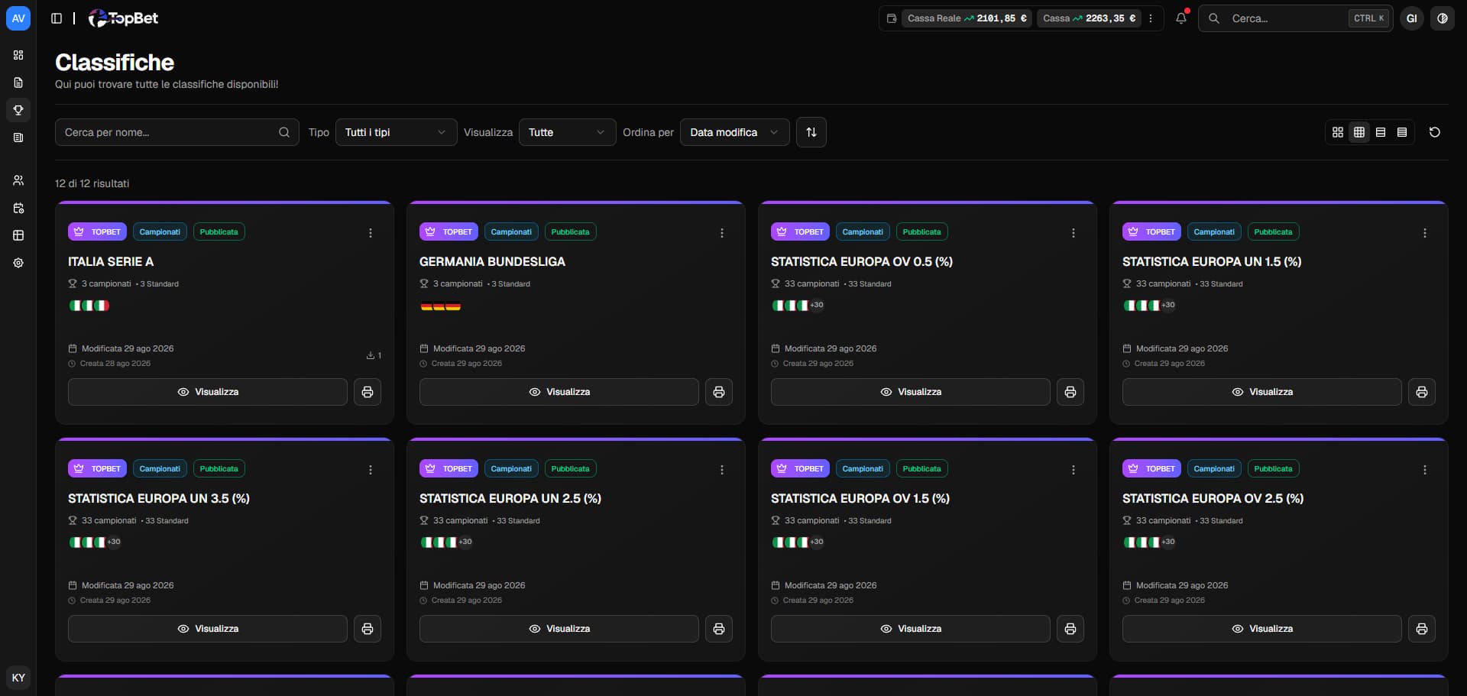The image size is (1467, 696).
Task: Click the Pubblicata badge on ITALIA SERIE A
Action: coord(219,231)
